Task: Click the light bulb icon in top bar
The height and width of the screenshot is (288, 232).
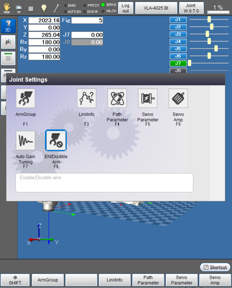Action: 44,8
